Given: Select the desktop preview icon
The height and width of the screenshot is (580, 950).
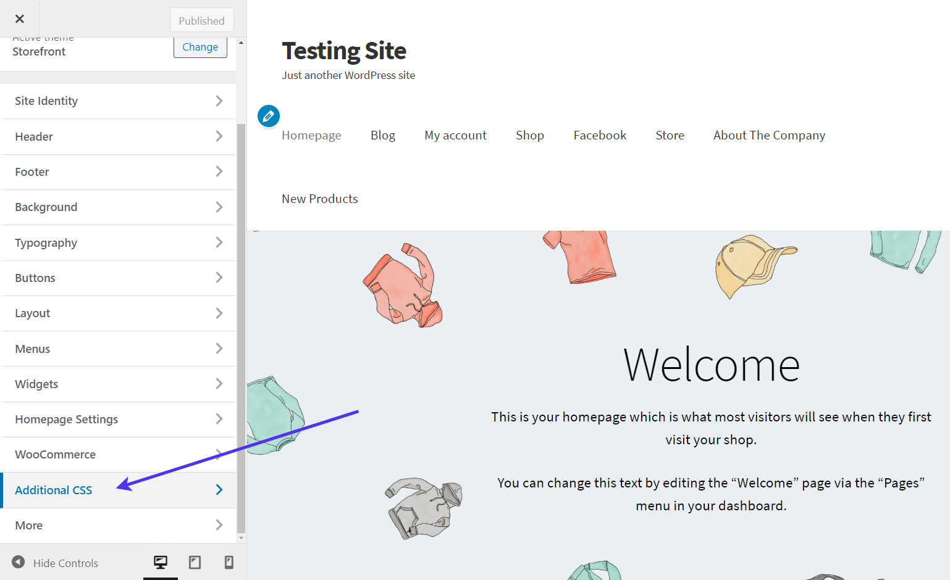Looking at the screenshot, I should tap(161, 562).
